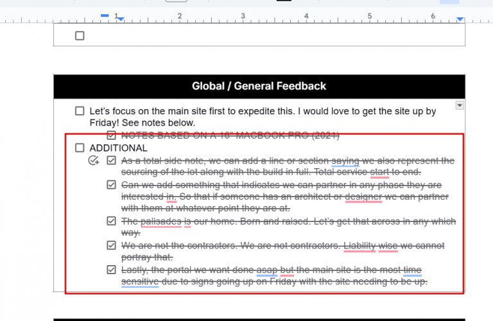Image resolution: width=493 pixels, height=321 pixels.
Task: Check the empty checkbox in the top table row
Action: pyautogui.click(x=80, y=35)
